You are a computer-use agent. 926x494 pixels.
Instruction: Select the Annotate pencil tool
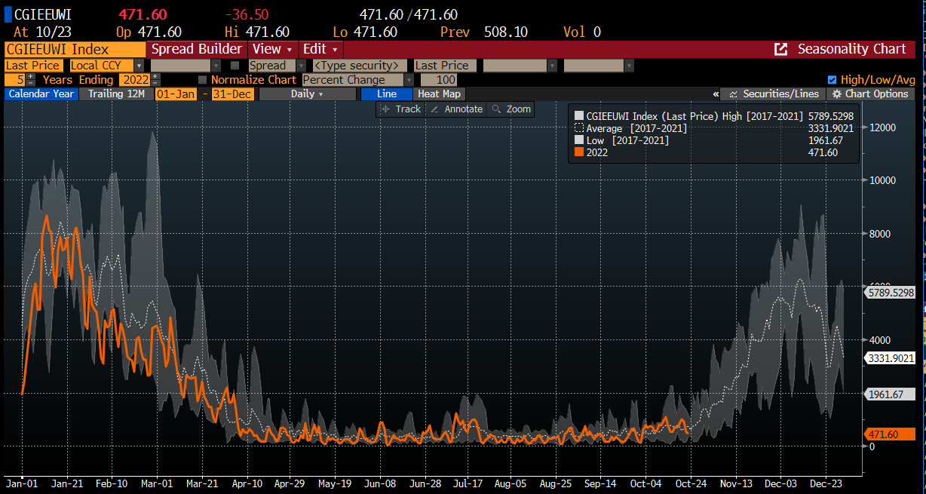coord(455,109)
